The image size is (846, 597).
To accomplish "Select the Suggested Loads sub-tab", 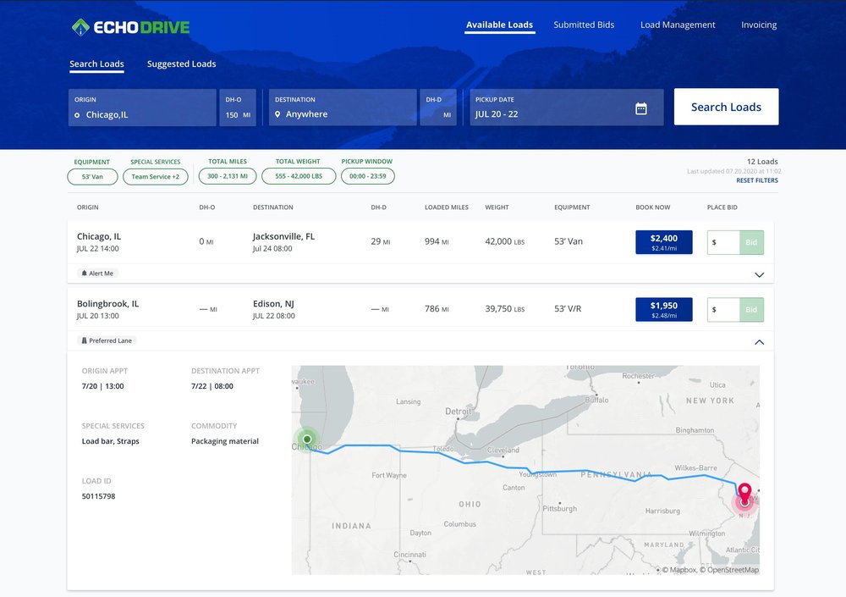I will [x=181, y=64].
